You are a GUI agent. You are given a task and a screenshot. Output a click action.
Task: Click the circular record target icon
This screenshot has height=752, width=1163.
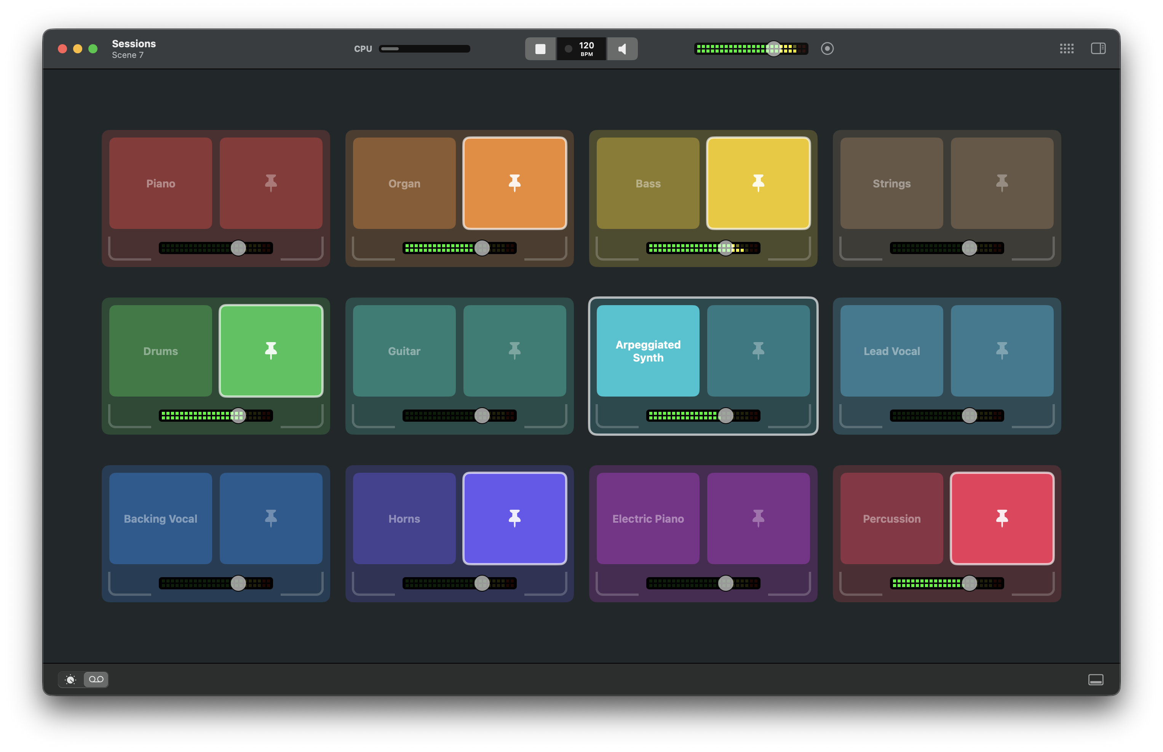click(827, 48)
